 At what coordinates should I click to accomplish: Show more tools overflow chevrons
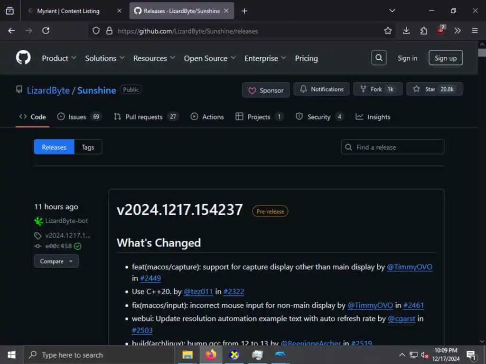[x=458, y=31]
